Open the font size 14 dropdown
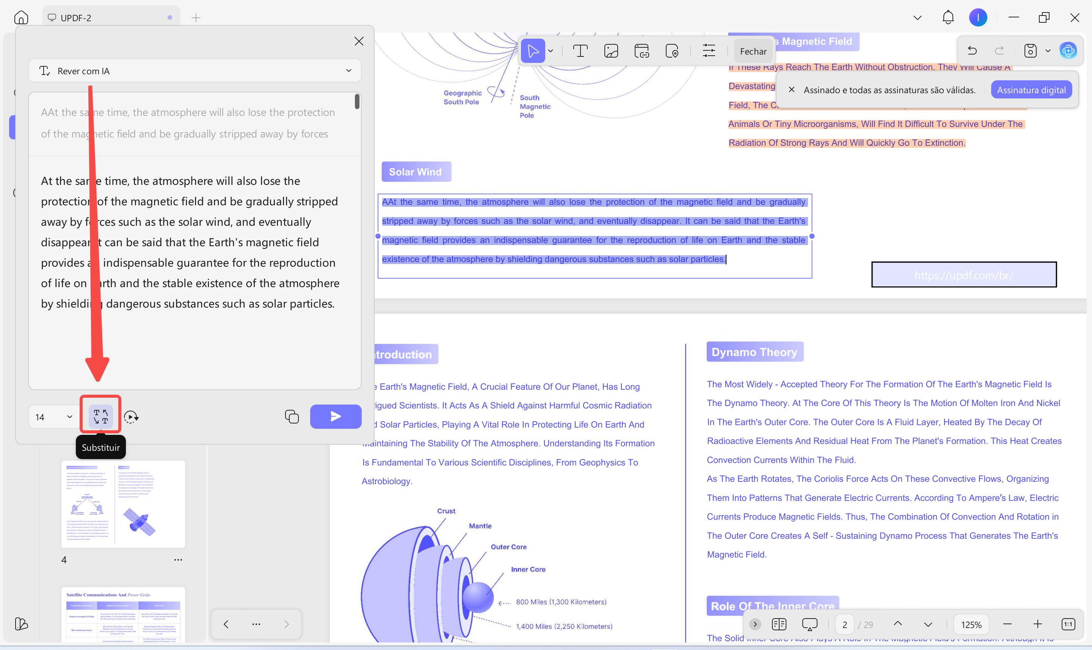 click(x=53, y=417)
